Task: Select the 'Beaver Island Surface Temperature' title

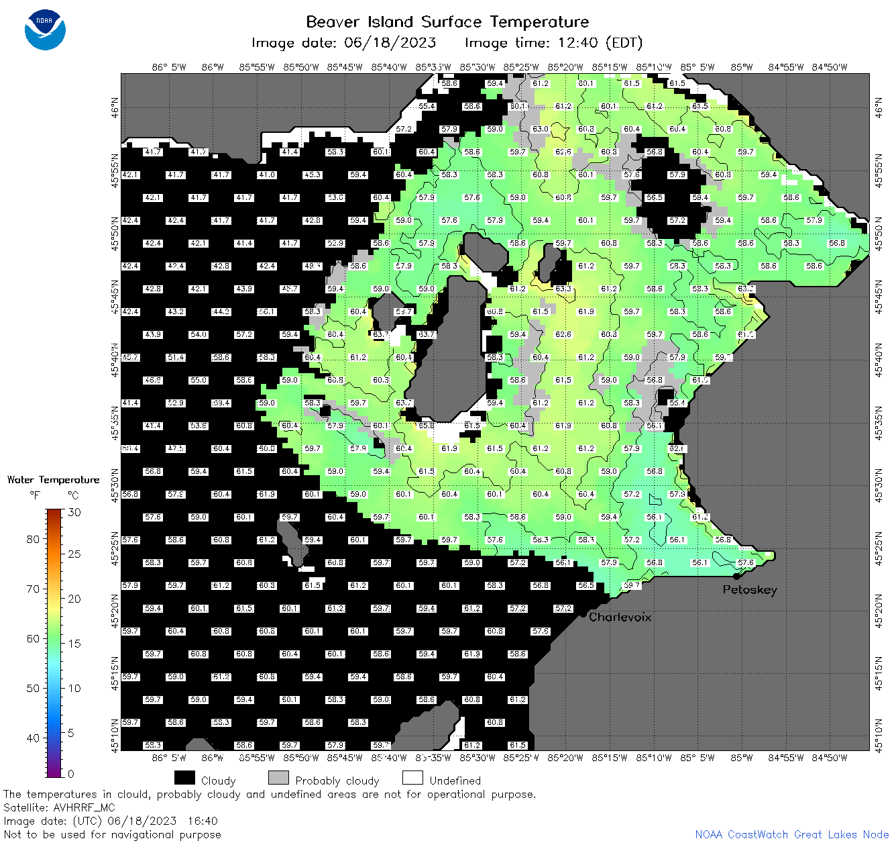Action: (447, 21)
